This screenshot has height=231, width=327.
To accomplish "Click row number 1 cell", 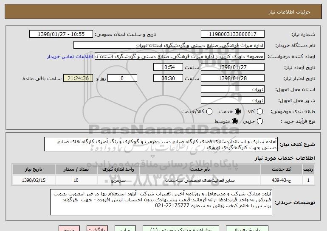I will pyautogui.click(x=308, y=180).
